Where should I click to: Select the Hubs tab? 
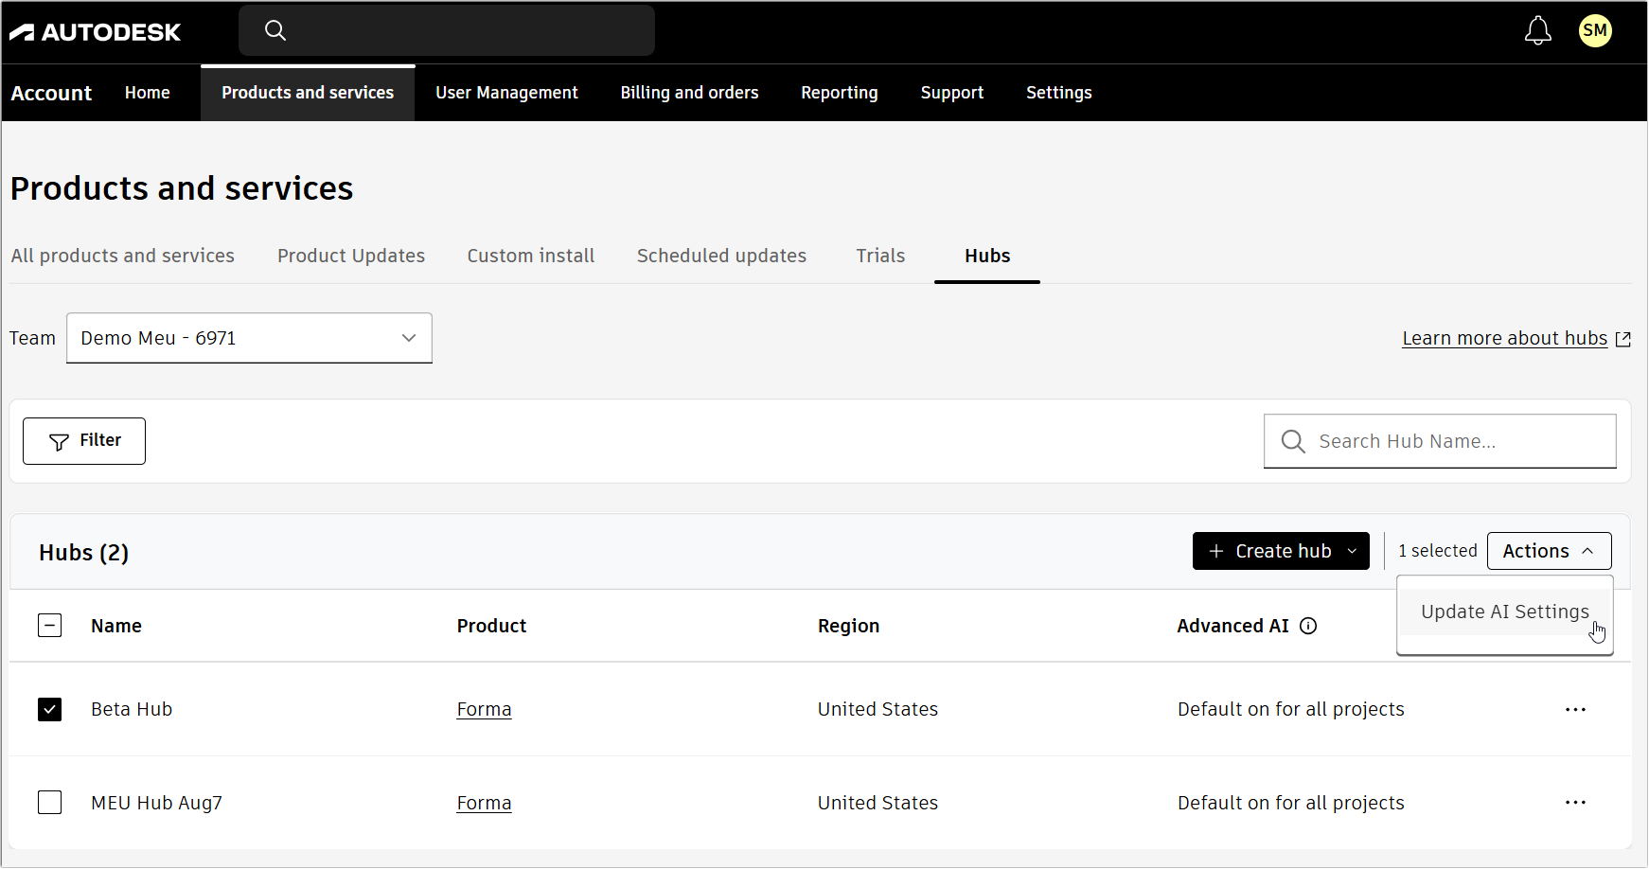(x=987, y=256)
